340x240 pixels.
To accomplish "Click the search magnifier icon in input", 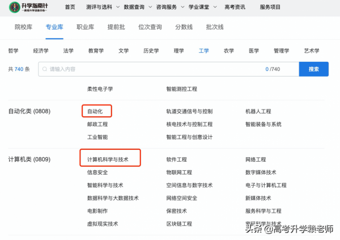I will point(45,69).
